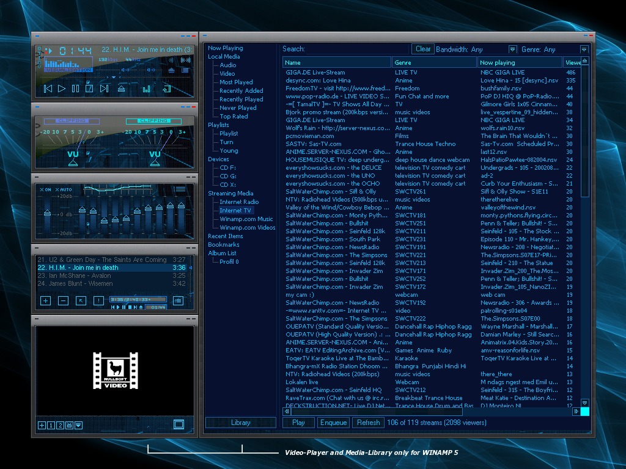The width and height of the screenshot is (626, 469).
Task: Click the TV icon in video window
Action: tap(69, 425)
